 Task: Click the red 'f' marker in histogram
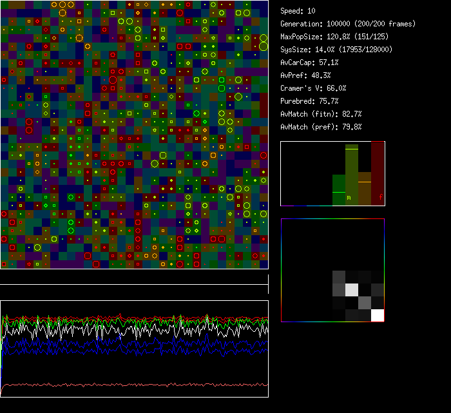pyautogui.click(x=380, y=196)
